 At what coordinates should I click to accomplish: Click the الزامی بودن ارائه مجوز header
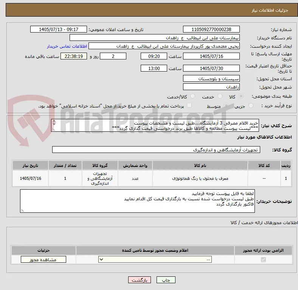click(x=263, y=250)
